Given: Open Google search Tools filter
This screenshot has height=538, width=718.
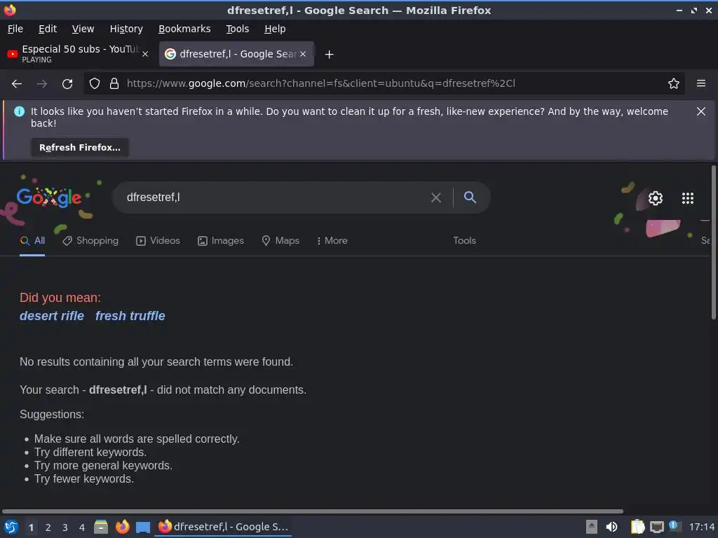Looking at the screenshot, I should pos(464,241).
